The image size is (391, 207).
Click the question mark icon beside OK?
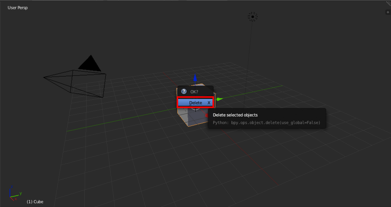click(x=184, y=91)
